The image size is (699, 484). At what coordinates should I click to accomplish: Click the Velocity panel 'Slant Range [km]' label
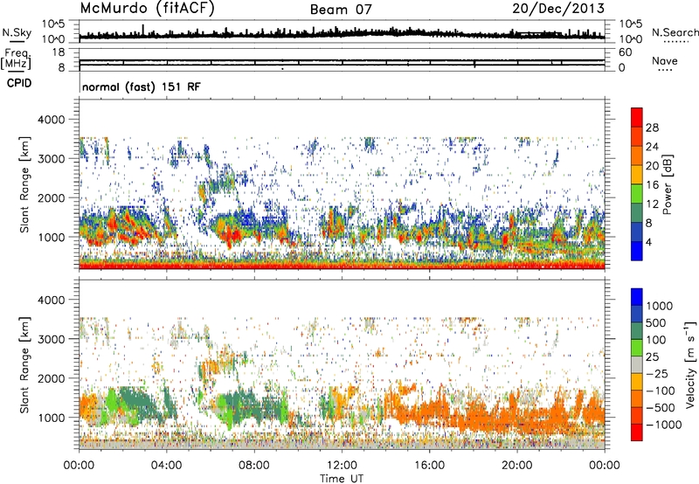coord(24,364)
